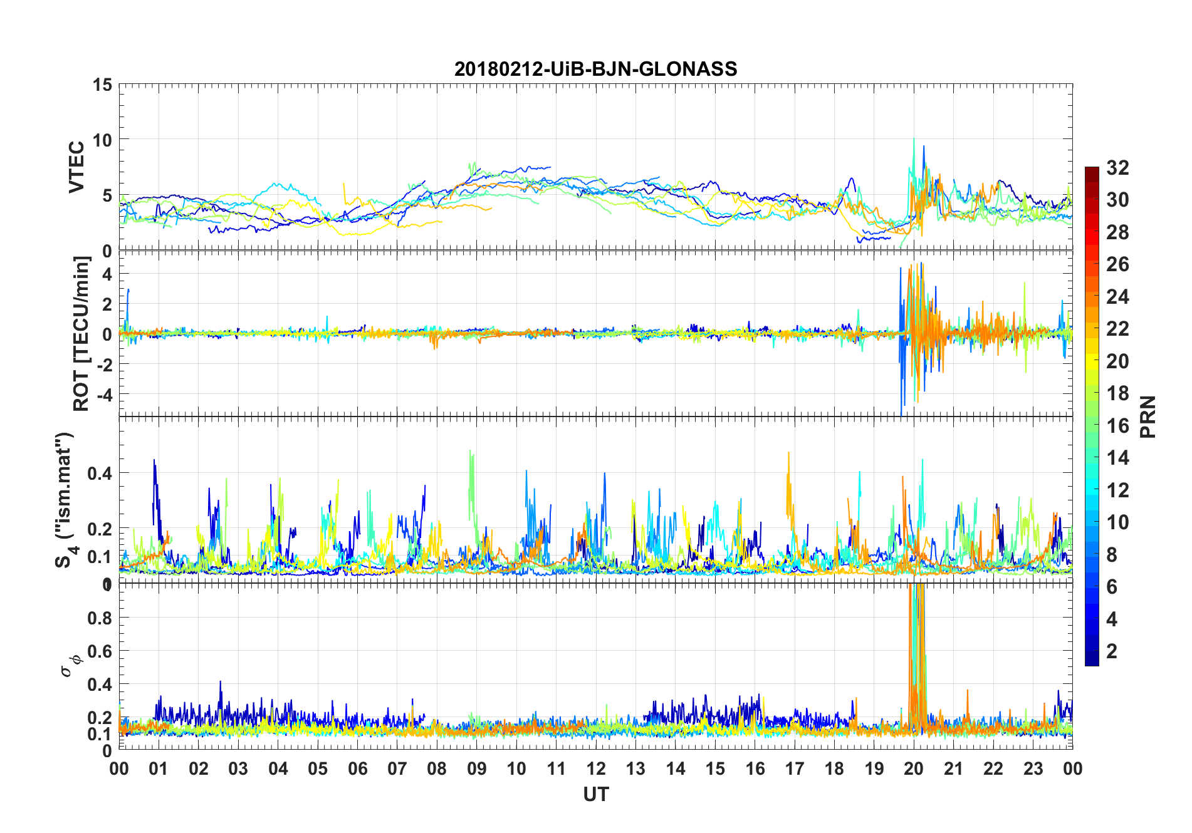The image size is (1192, 833).
Task: Click the 14 label on PRN colorbar
Action: [x=1118, y=458]
